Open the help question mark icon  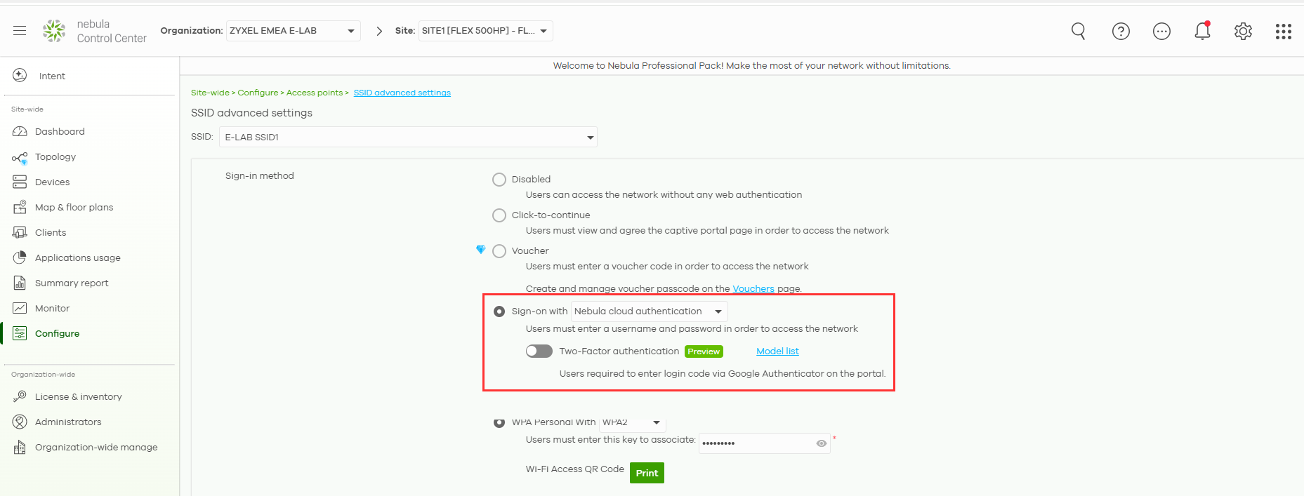tap(1121, 31)
